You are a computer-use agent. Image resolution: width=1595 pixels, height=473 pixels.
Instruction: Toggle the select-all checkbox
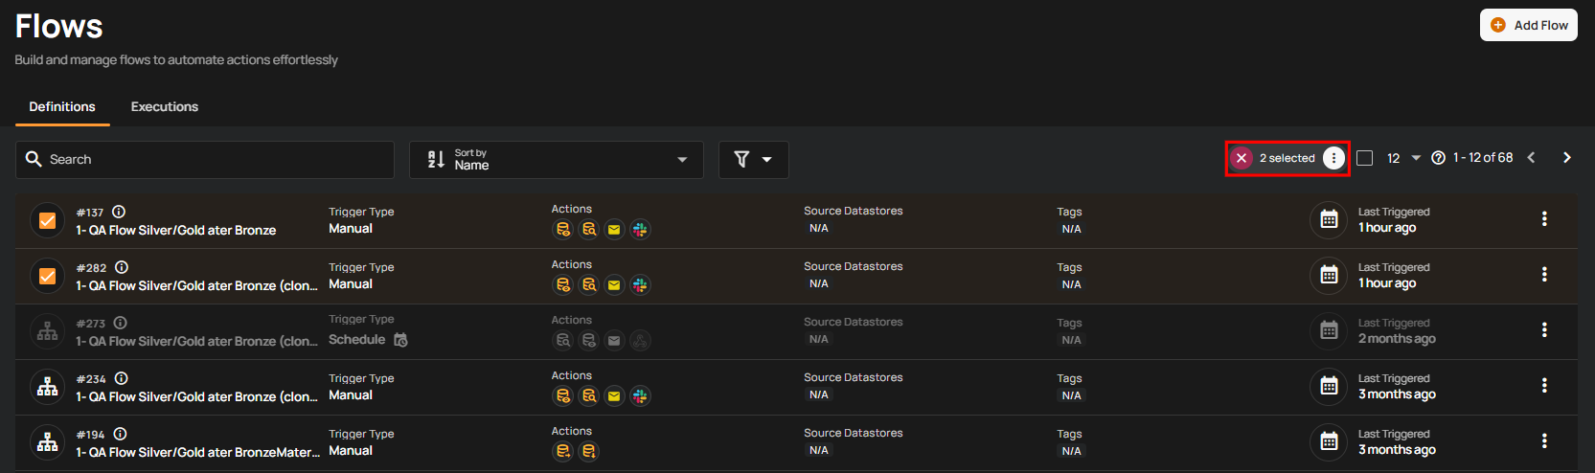pos(1365,158)
